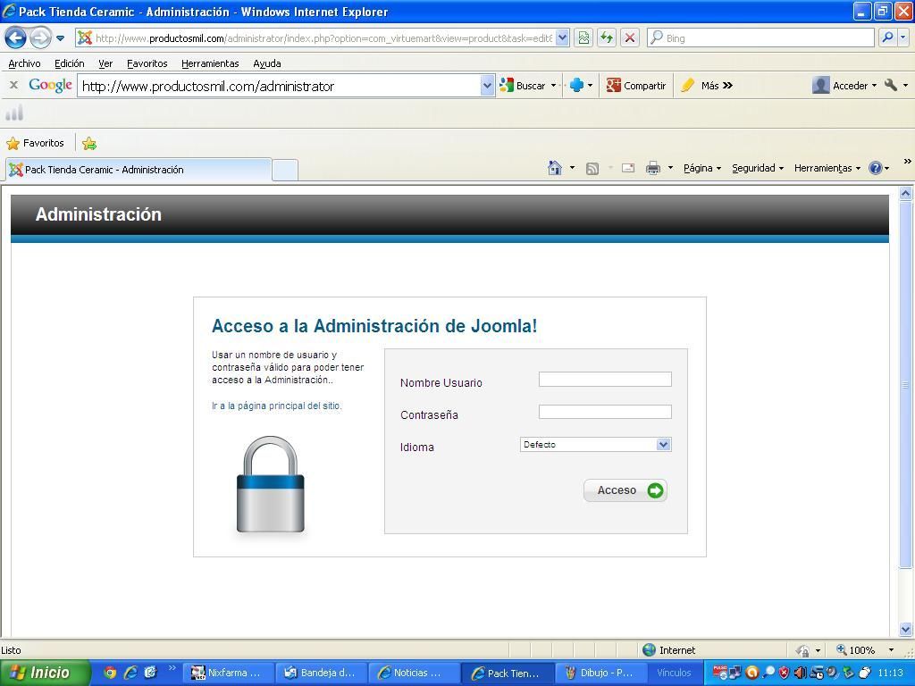Click the browser Back arrow button
Viewport: 915px width, 686px height.
pos(16,38)
